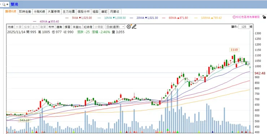This screenshot has height=134, width=267.
Task: Go to the 個股分析 tab
Action: (x=84, y=11)
